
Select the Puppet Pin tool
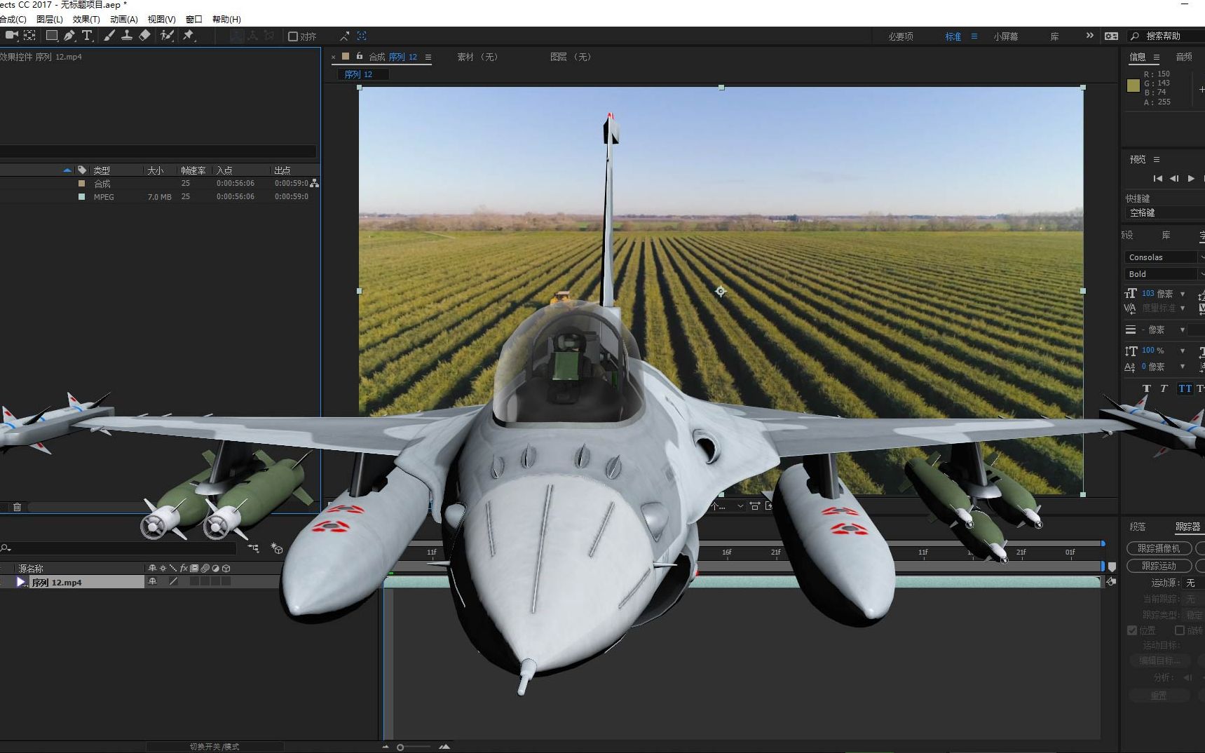pyautogui.click(x=189, y=36)
